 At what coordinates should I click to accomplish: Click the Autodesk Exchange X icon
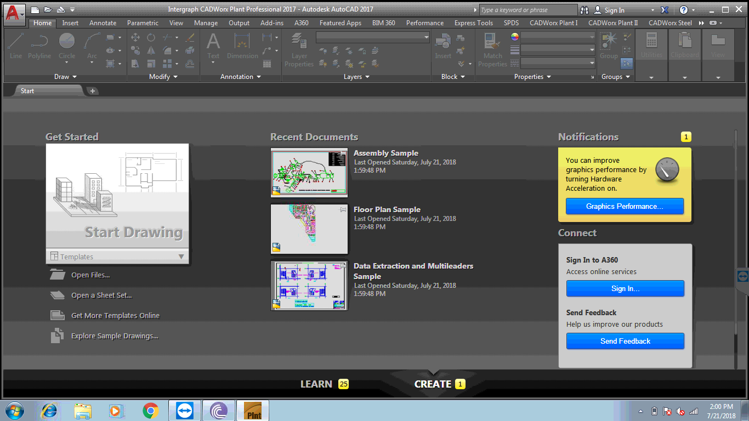[x=665, y=10]
